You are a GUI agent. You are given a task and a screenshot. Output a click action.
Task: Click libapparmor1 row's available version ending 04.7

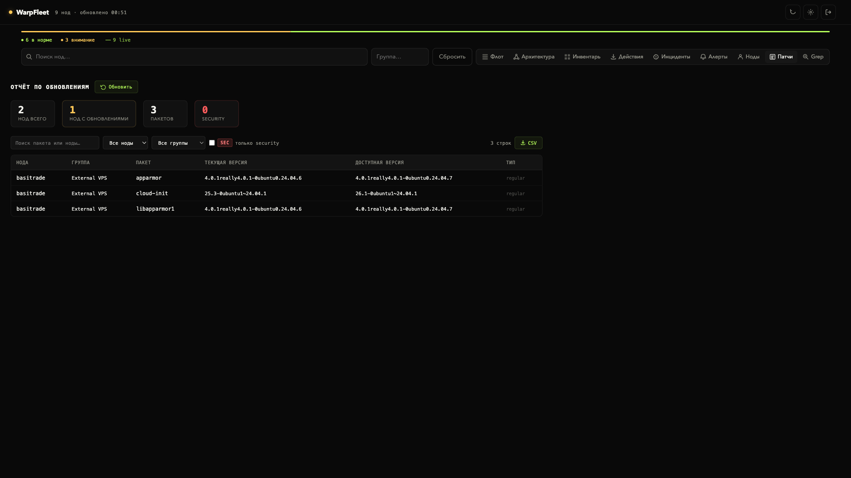point(404,209)
